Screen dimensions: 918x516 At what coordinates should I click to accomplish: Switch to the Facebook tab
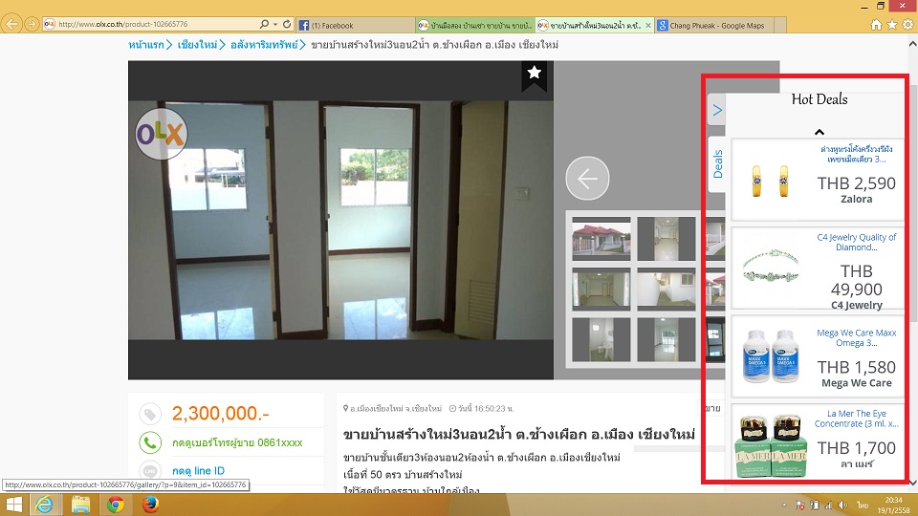point(356,25)
